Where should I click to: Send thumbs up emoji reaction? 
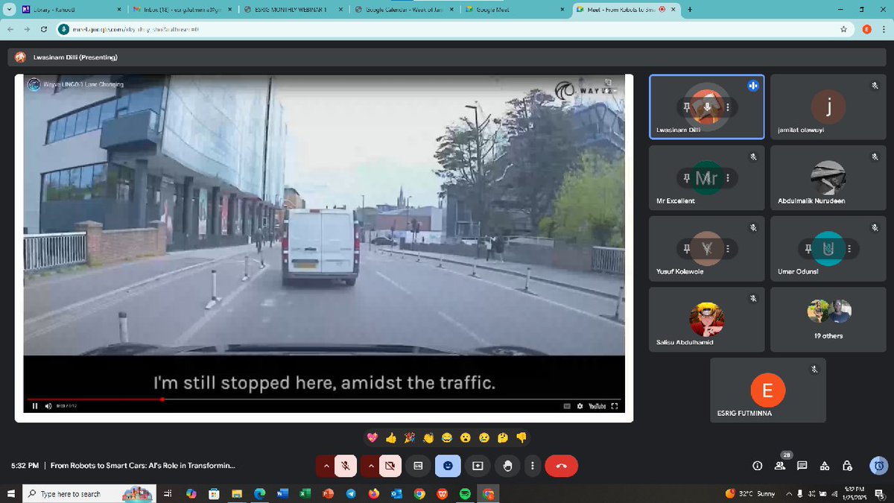coord(391,437)
